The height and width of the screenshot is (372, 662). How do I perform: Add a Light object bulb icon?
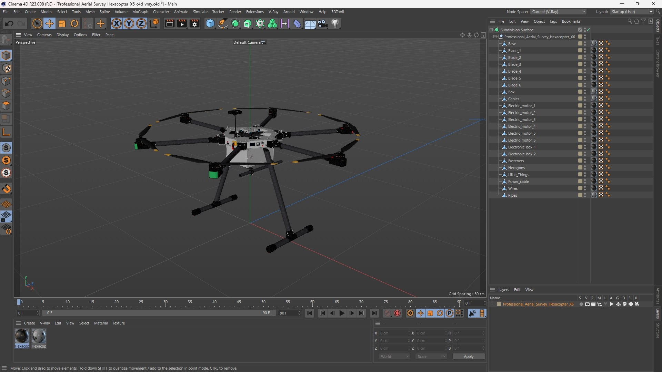click(x=335, y=23)
